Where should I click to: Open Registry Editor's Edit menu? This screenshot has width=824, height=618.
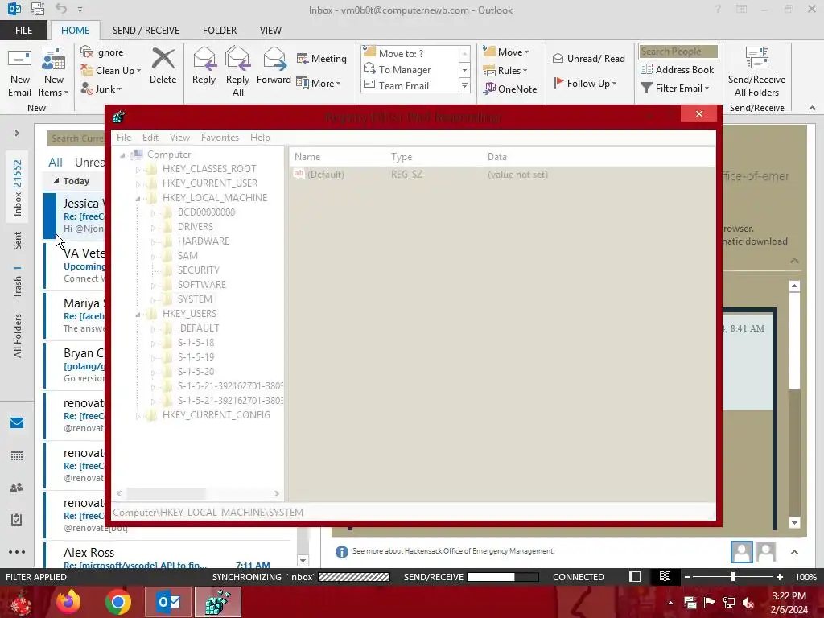pyautogui.click(x=150, y=137)
